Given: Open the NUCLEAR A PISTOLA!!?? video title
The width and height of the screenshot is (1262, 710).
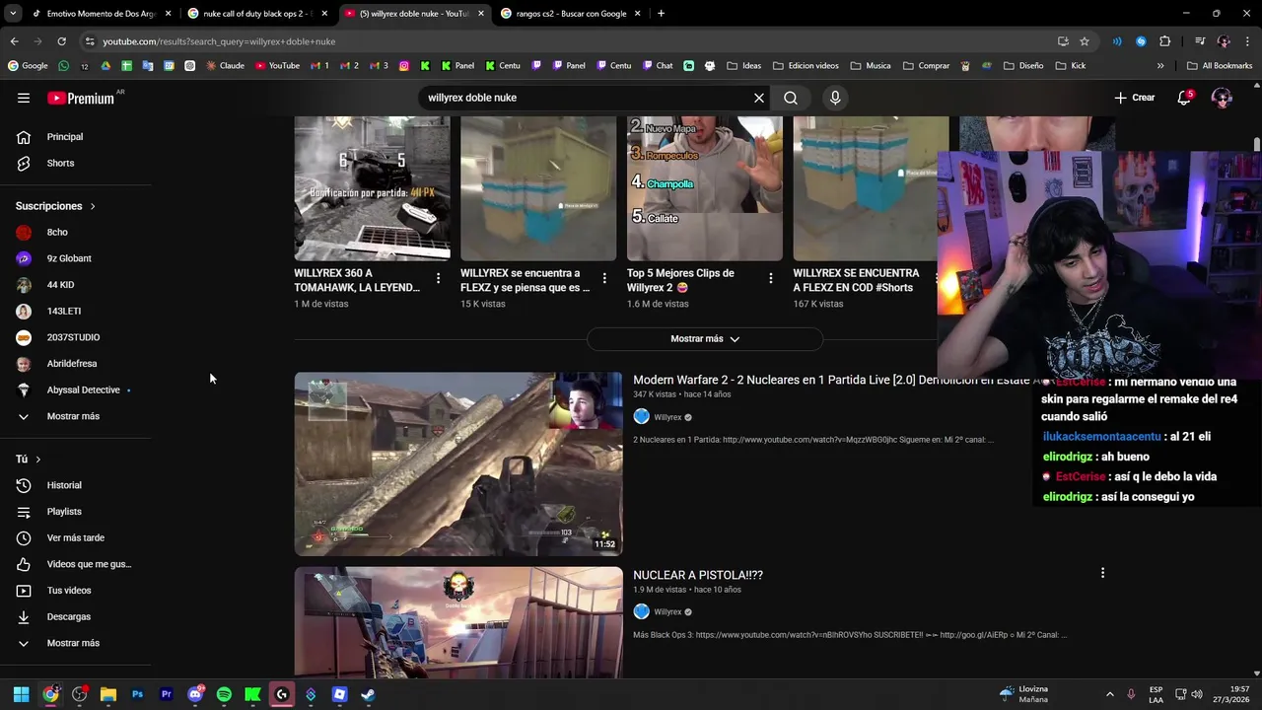Looking at the screenshot, I should click(698, 575).
